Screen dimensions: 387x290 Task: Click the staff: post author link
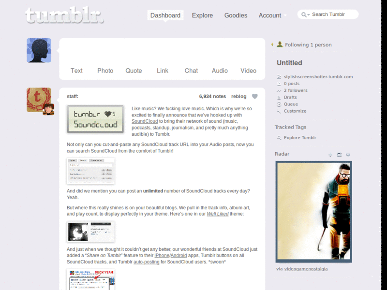72,96
